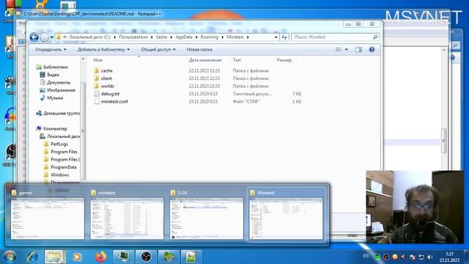The height and width of the screenshot is (264, 469).
Task: Open address bar history dropdown arrow
Action: [276, 37]
